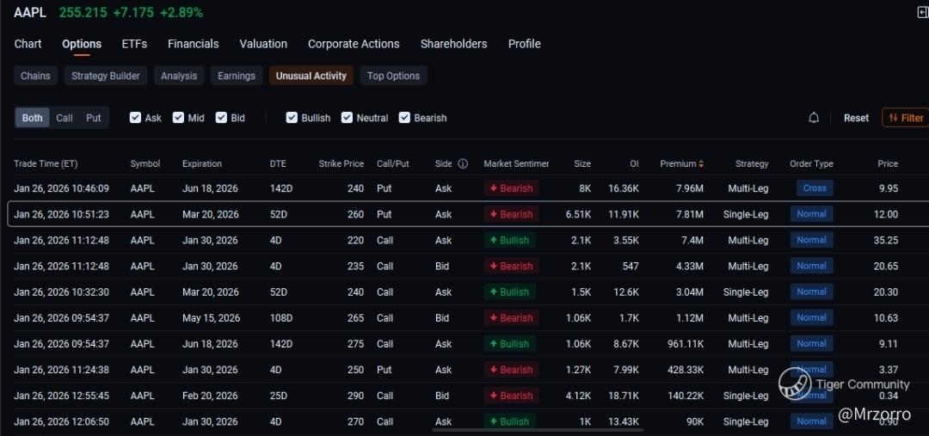Select the Mar 20, 2026 260 Put row
This screenshot has height=436, width=929.
tap(344, 214)
